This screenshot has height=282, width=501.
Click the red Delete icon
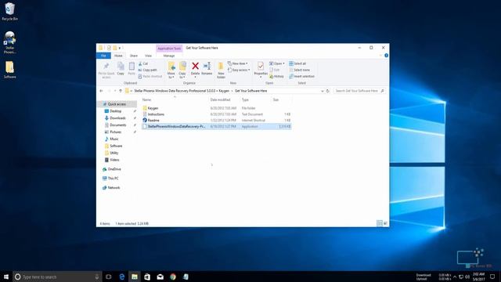[x=195, y=66]
